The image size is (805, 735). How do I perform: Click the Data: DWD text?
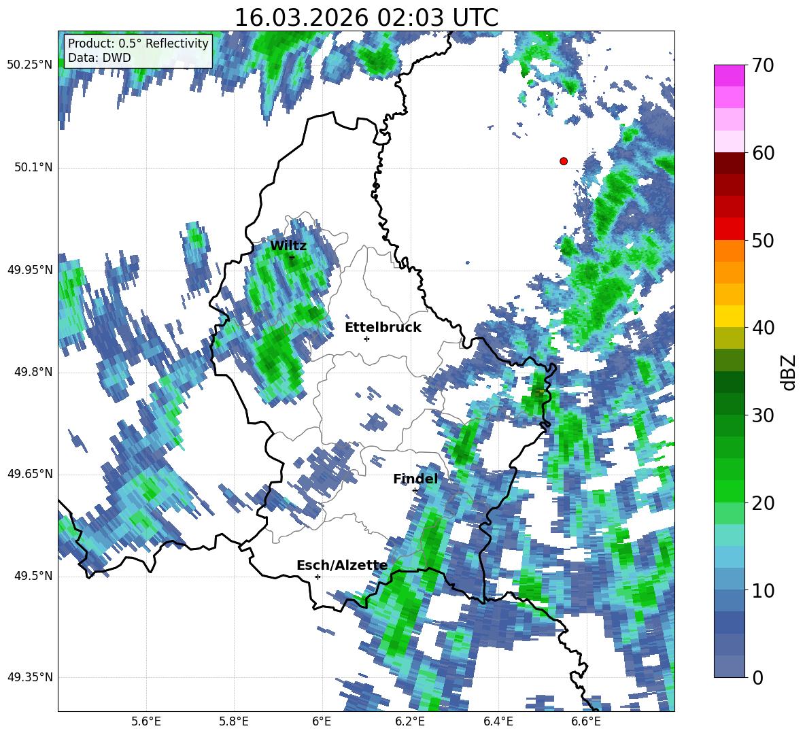click(99, 58)
